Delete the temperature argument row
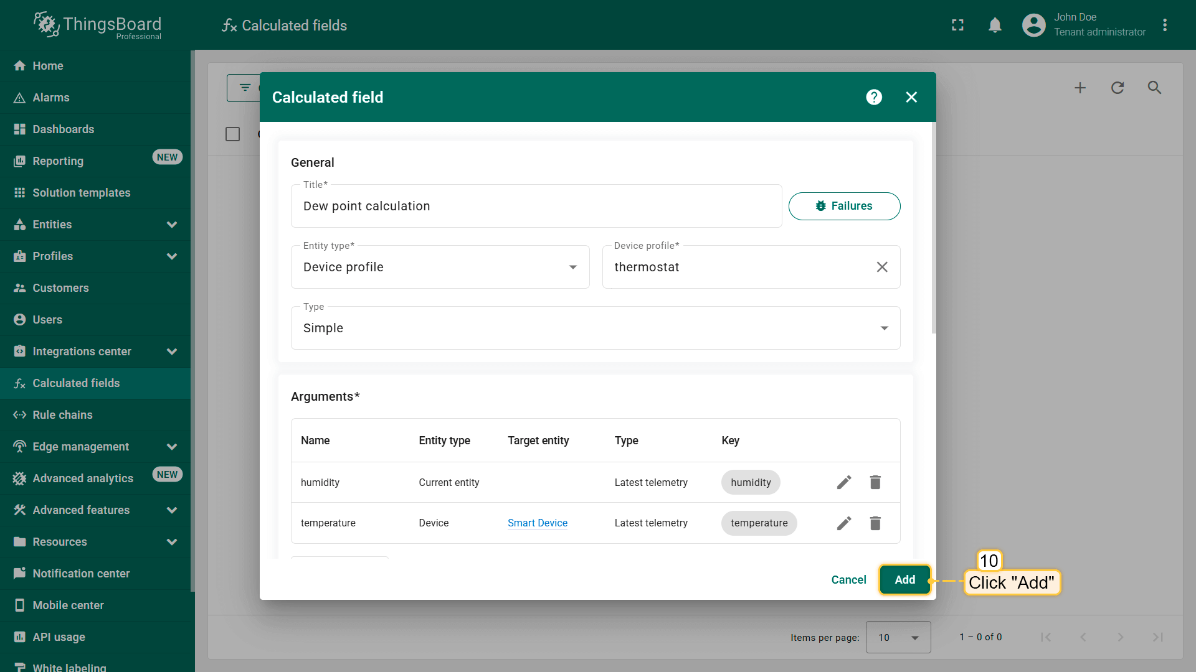Viewport: 1196px width, 672px height. [875, 523]
